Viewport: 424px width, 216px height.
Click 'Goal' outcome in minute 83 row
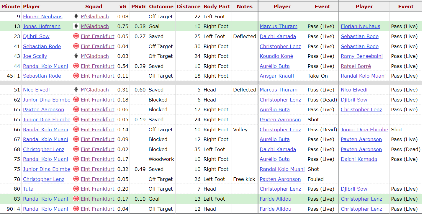coord(154,199)
